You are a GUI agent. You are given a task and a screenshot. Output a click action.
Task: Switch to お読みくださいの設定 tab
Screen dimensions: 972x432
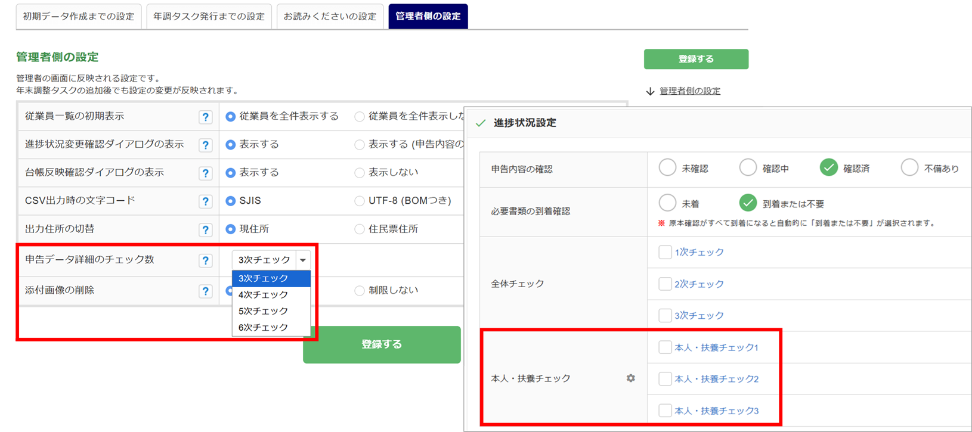pos(330,17)
